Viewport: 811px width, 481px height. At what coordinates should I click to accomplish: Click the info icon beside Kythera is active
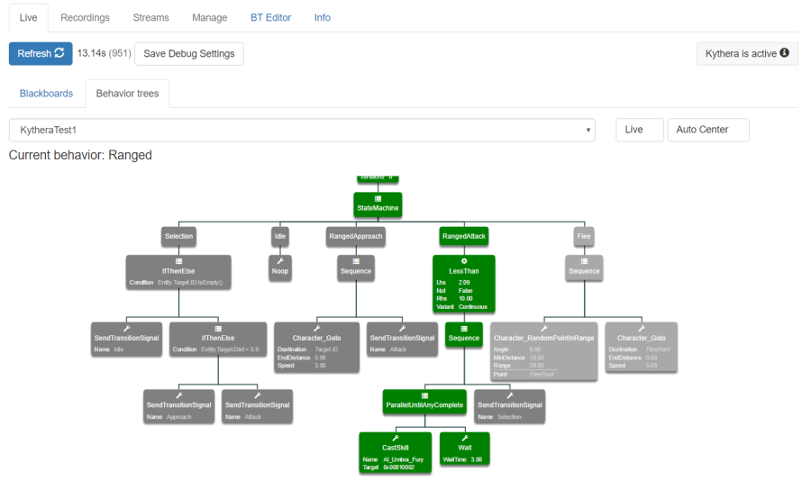coord(784,53)
